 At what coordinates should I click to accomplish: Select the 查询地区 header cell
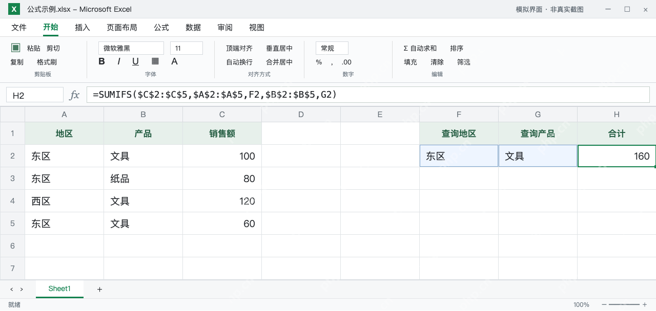click(459, 134)
